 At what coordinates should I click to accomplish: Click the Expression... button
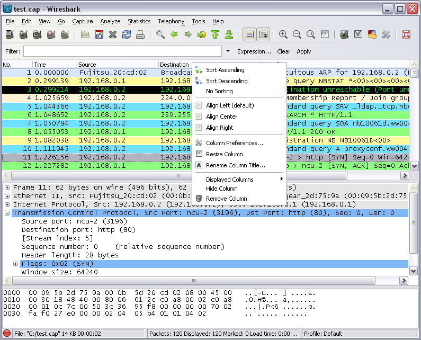click(x=254, y=51)
